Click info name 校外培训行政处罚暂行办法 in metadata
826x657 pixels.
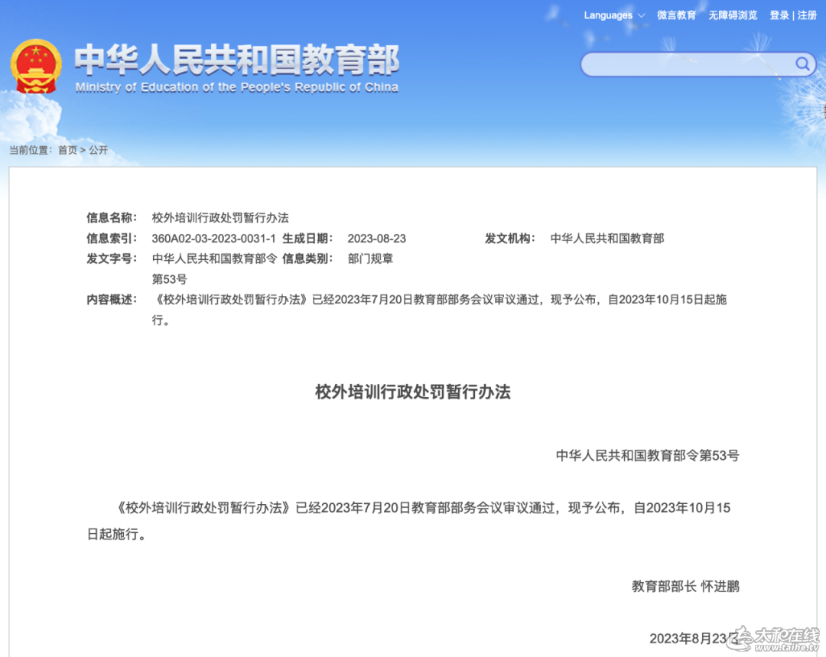tap(220, 217)
